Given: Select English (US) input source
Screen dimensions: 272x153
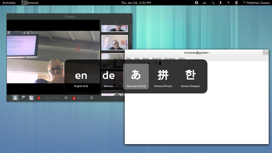Looking at the screenshot, I should [81, 76].
